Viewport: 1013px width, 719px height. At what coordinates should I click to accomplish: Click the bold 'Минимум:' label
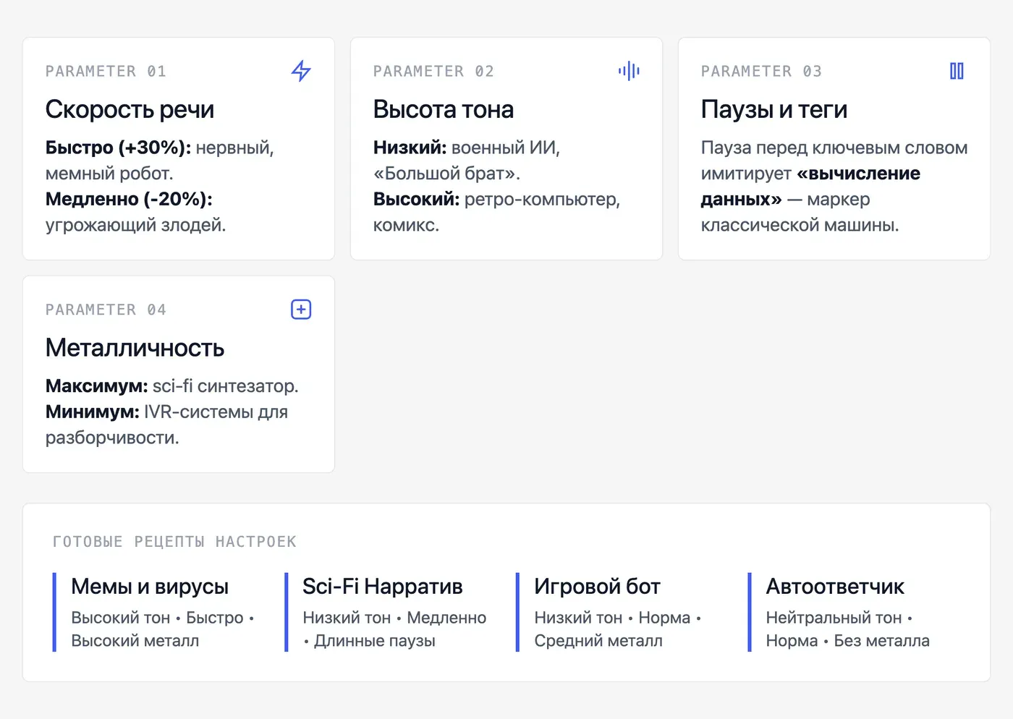[92, 412]
